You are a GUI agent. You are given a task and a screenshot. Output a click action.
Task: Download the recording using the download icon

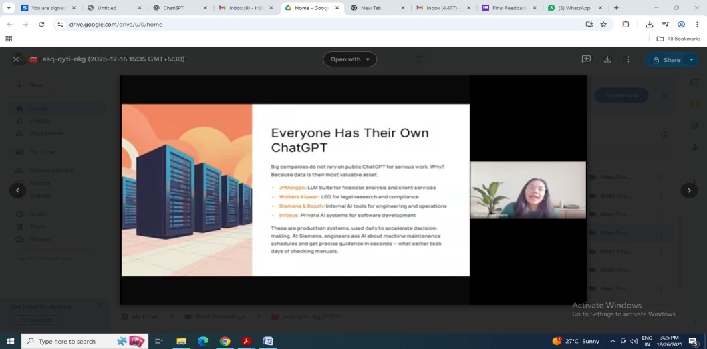(x=607, y=59)
